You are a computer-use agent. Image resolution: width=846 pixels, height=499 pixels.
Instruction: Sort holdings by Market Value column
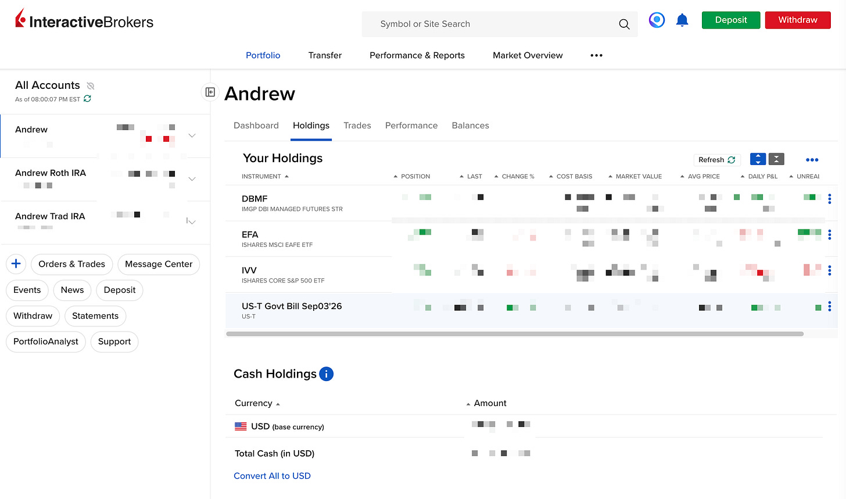[x=635, y=176]
